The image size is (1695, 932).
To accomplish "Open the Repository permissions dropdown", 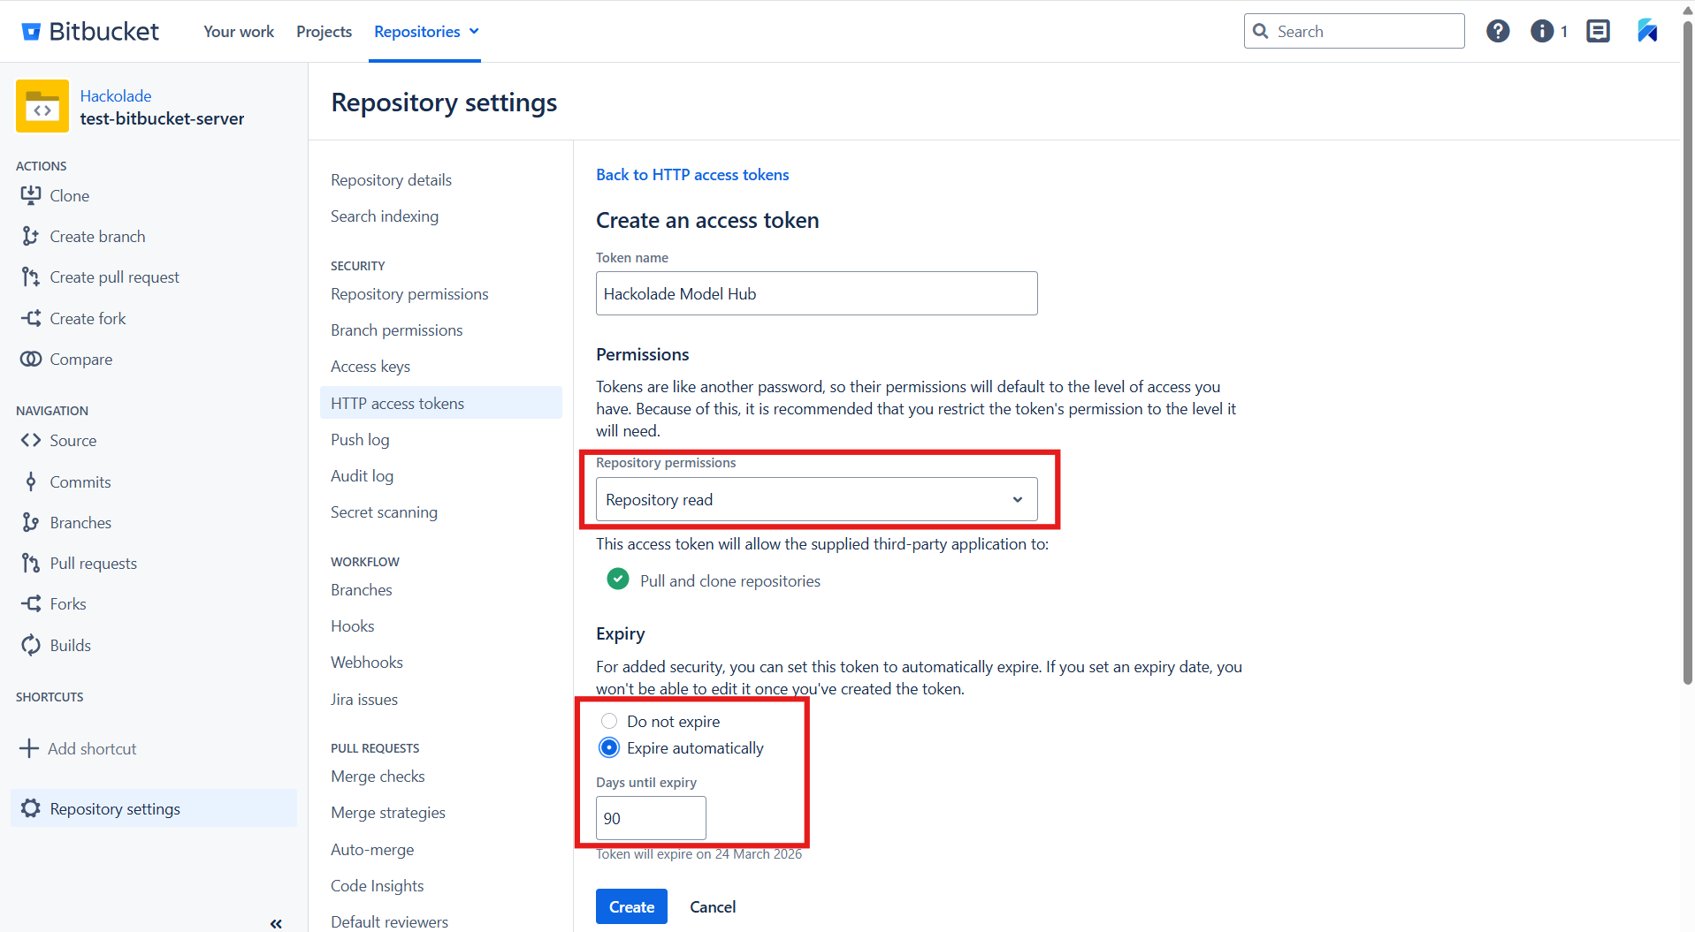I will 815,499.
